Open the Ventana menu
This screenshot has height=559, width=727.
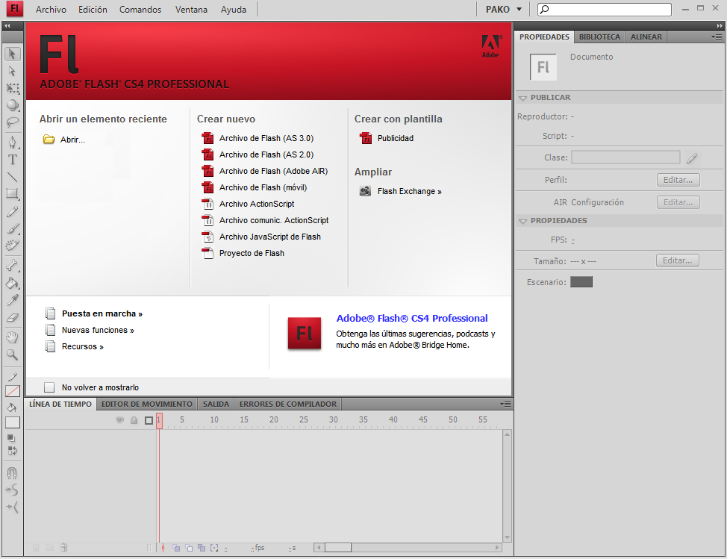tap(191, 9)
